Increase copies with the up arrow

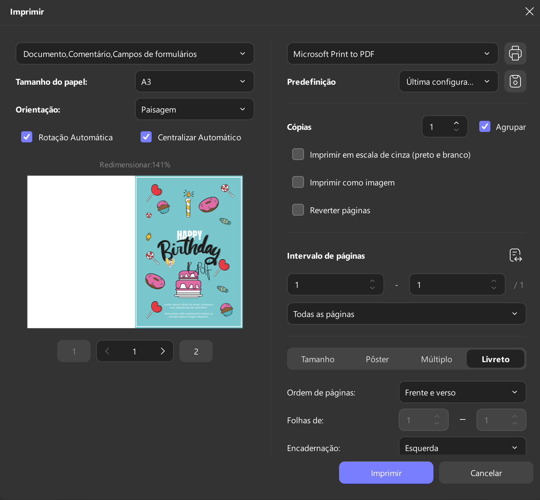456,123
